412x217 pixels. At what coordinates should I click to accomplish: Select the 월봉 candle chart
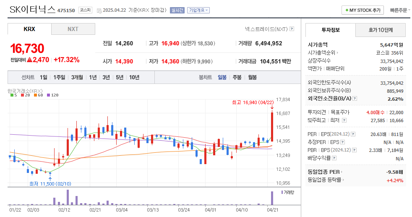pos(252,77)
